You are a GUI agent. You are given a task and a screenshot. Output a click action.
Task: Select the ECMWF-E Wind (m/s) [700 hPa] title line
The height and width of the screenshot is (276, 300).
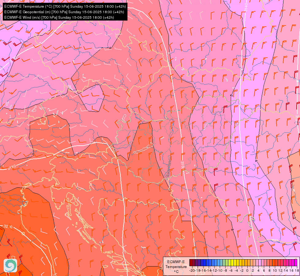[x=59, y=17]
